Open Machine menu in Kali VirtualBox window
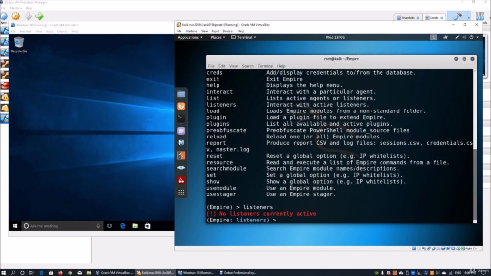Viewport: 491px width, 276px height. pos(191,31)
